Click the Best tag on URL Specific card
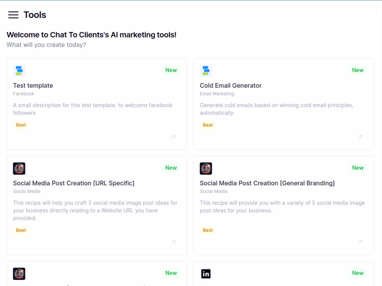This screenshot has width=382, height=286. point(21,230)
